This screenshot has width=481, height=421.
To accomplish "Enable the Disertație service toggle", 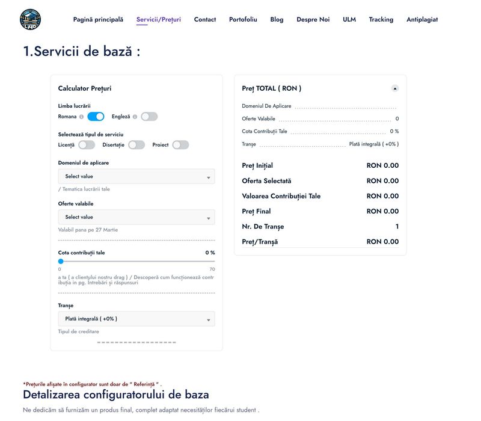I will click(x=136, y=145).
